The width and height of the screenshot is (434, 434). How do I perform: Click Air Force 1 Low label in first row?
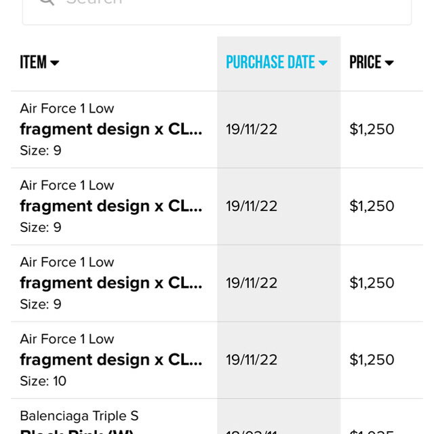pyautogui.click(x=67, y=108)
